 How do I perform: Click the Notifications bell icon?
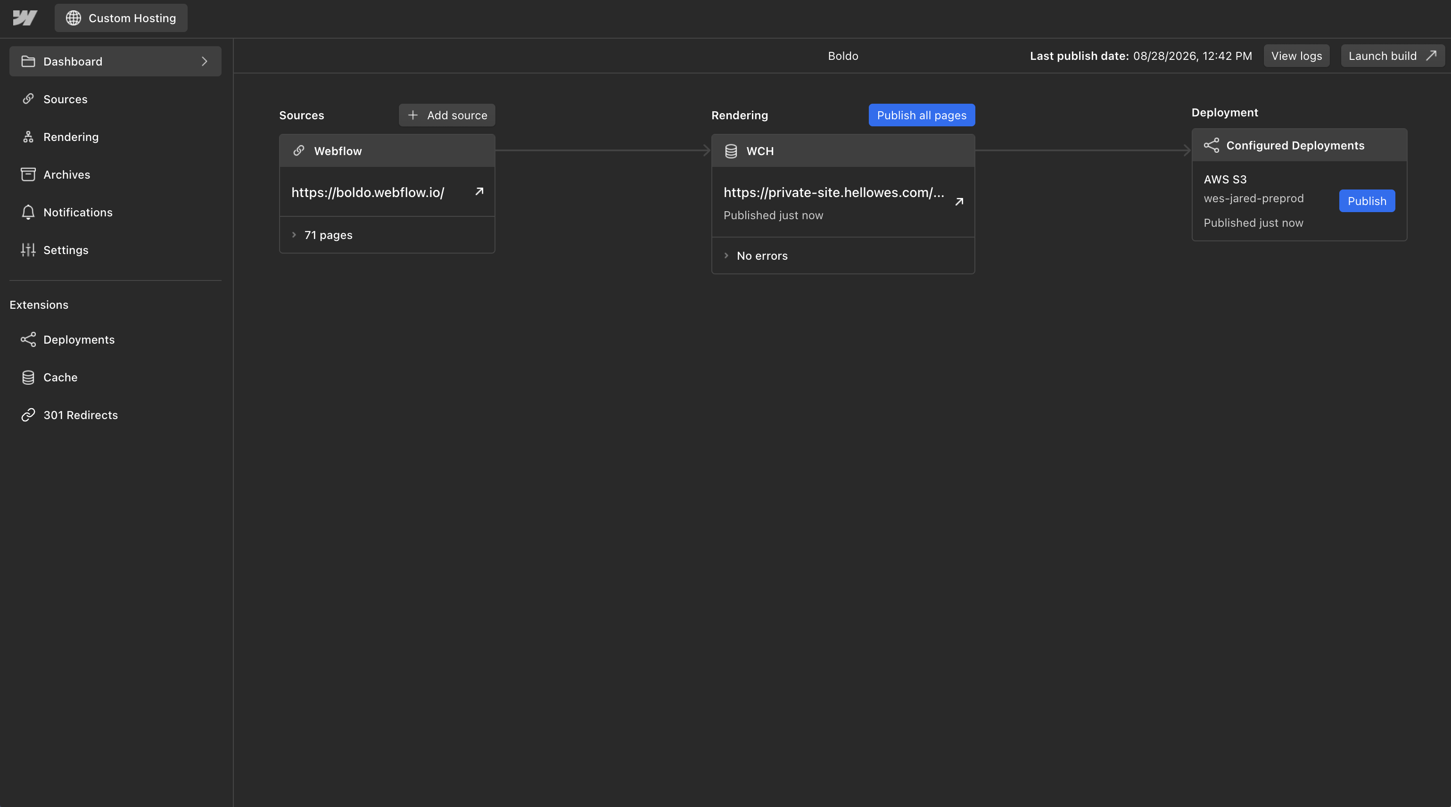pyautogui.click(x=28, y=212)
